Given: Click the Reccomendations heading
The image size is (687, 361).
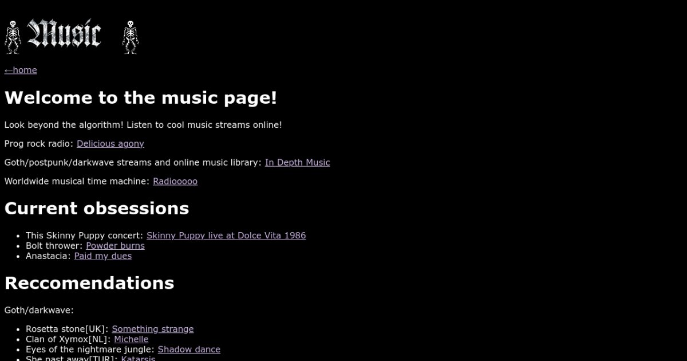Looking at the screenshot, I should click(89, 283).
